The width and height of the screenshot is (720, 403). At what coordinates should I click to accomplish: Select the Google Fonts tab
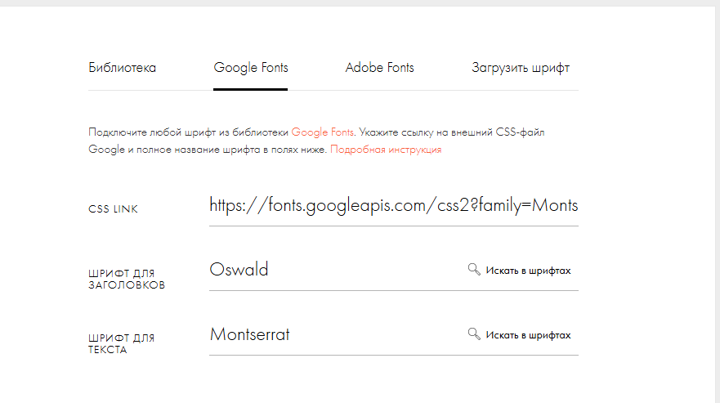point(251,68)
